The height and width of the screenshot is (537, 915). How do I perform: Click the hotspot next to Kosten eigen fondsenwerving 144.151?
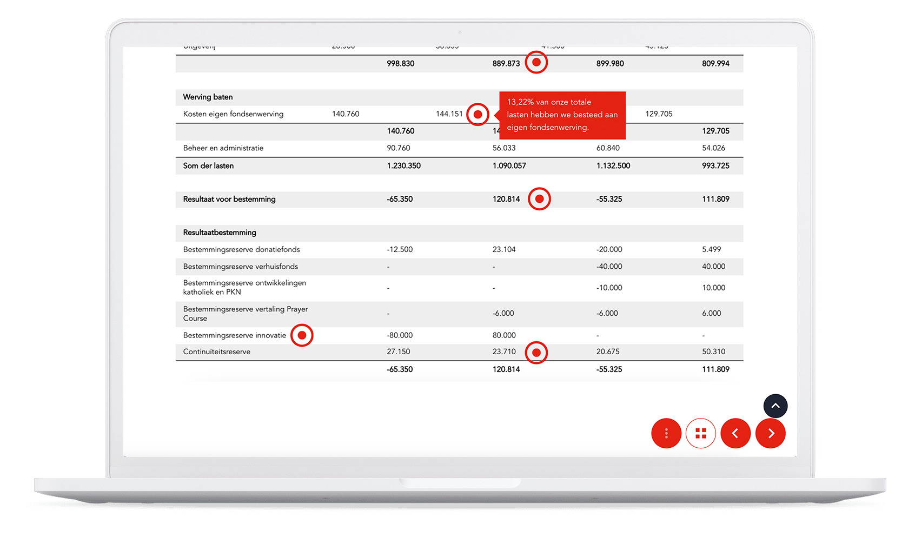[x=478, y=115]
